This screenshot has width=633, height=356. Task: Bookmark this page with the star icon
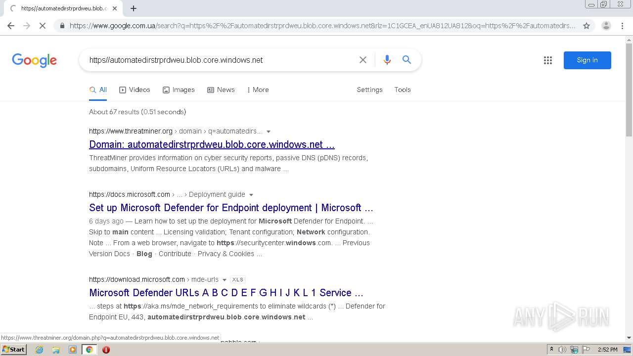[x=587, y=26]
